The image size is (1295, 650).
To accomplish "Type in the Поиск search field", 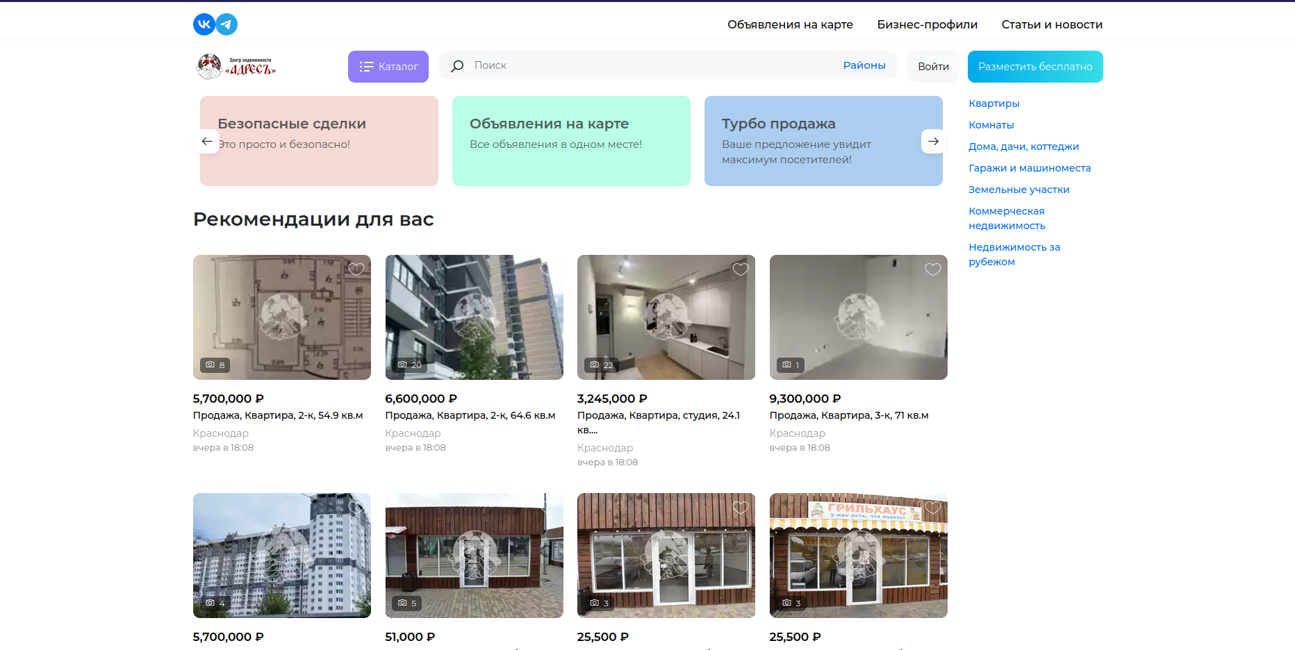I will (646, 65).
